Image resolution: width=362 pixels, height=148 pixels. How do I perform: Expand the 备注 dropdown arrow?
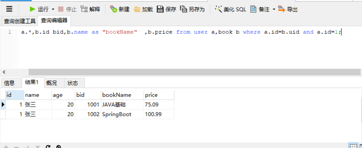pyautogui.click(x=274, y=9)
